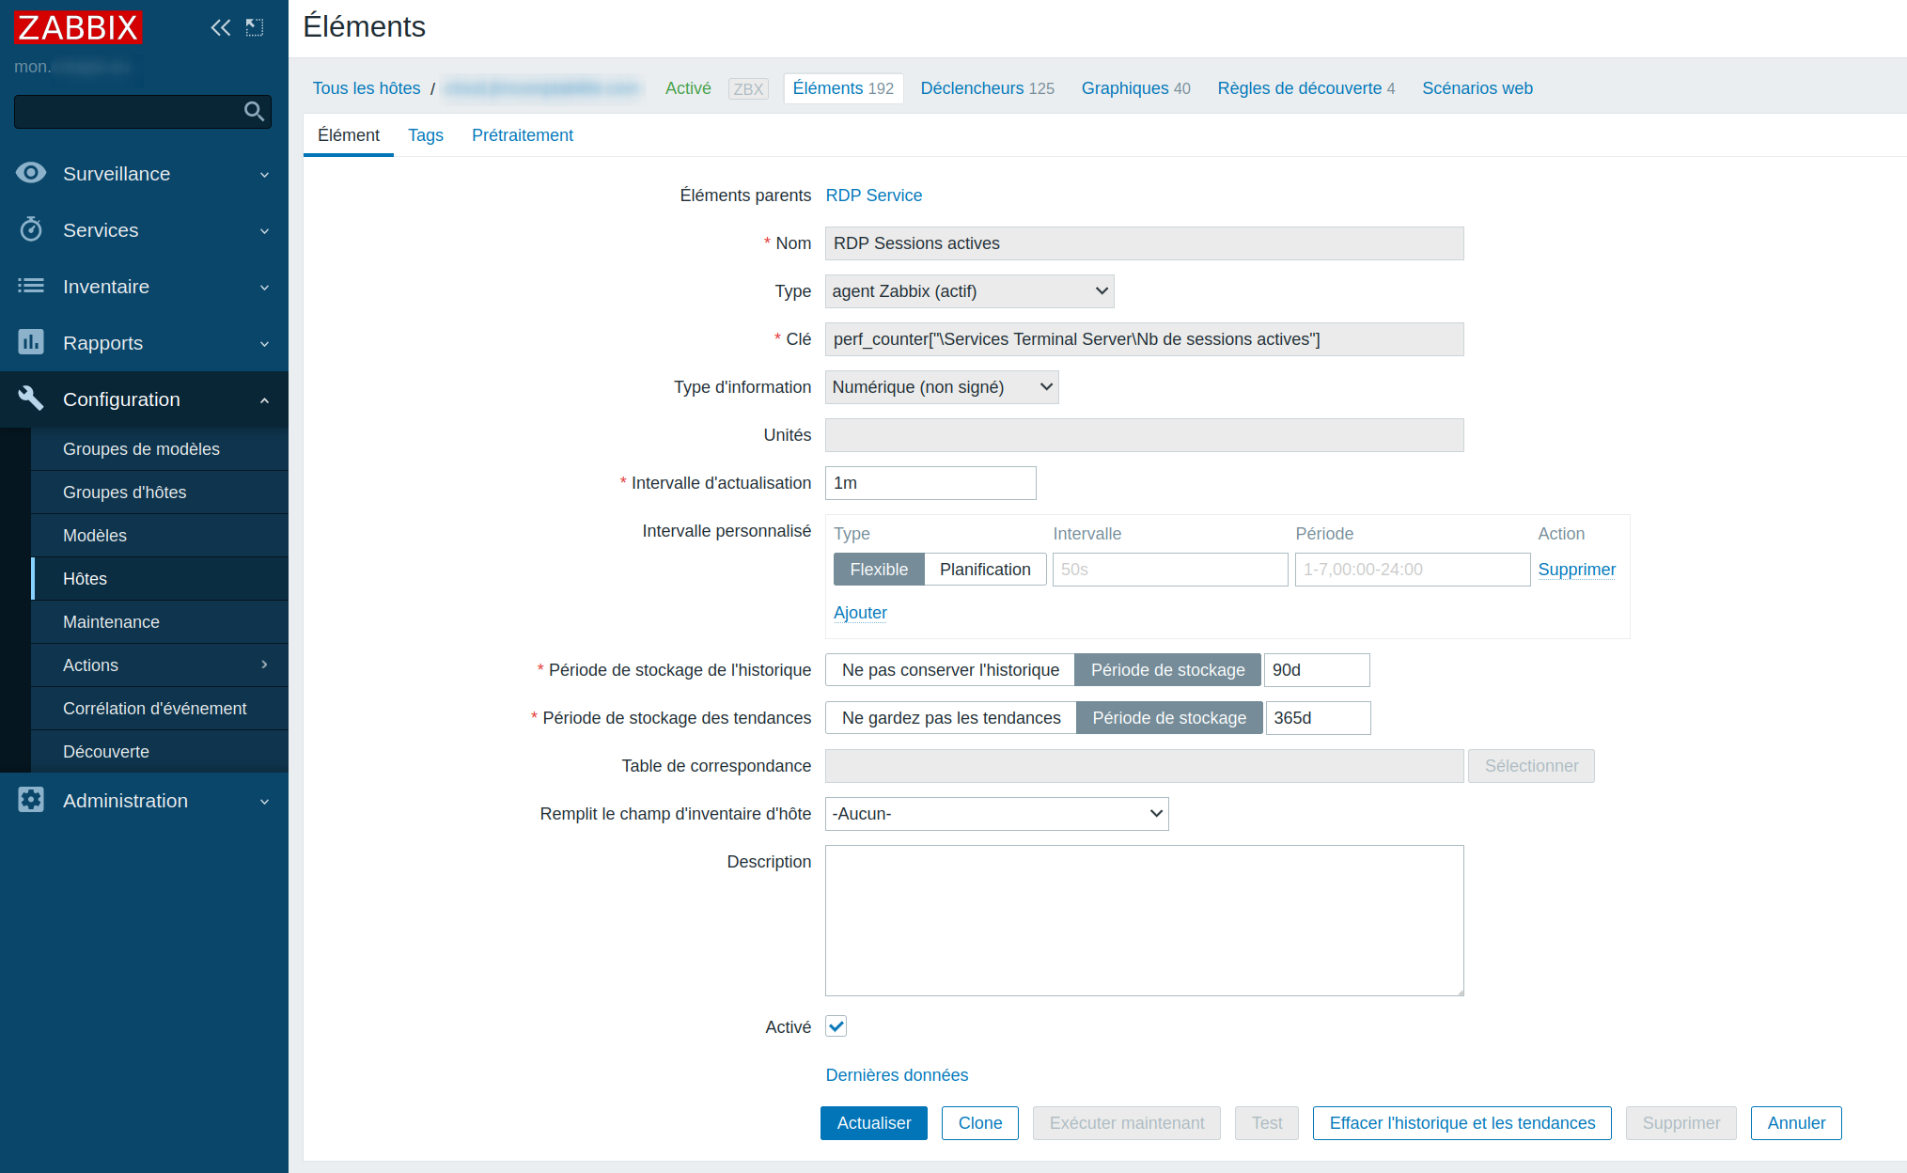Click the Inventaire list icon
This screenshot has height=1173, width=1907.
point(31,286)
